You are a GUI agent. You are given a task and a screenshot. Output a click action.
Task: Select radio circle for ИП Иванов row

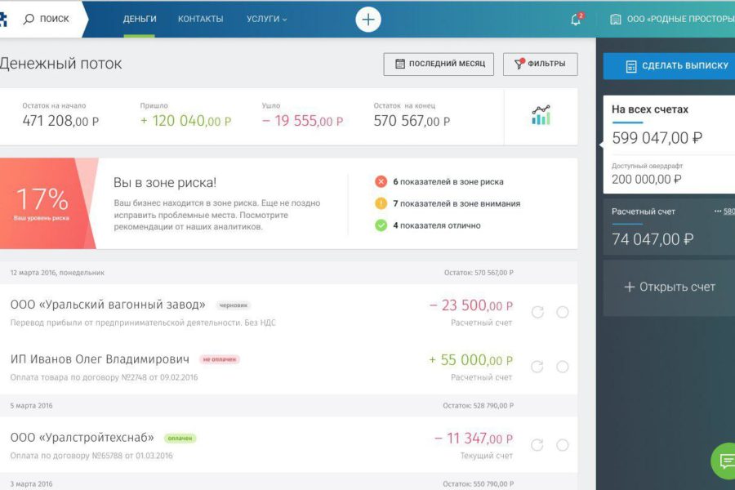tap(563, 367)
